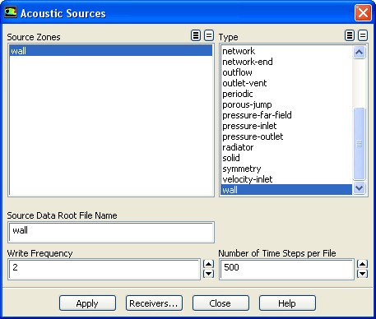Viewport: 376px width, 319px height.
Task: Deselect all Source Zones list entries
Action: (209, 35)
